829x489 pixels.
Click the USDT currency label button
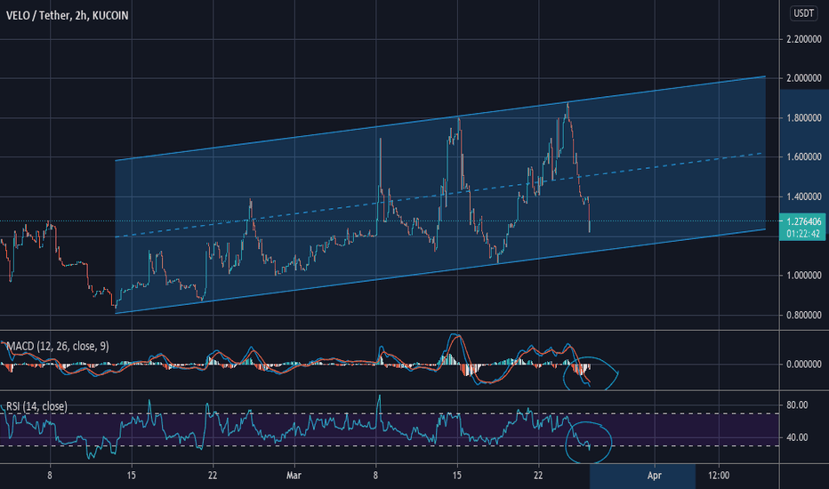[803, 13]
